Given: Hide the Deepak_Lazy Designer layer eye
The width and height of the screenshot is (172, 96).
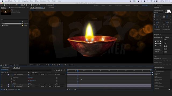Looking at the screenshot, I should [1, 85].
